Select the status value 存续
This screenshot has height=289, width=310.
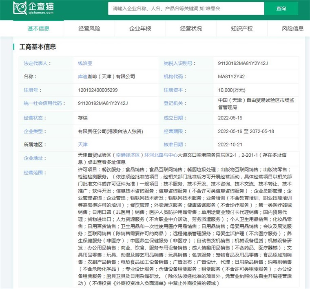pos(83,118)
